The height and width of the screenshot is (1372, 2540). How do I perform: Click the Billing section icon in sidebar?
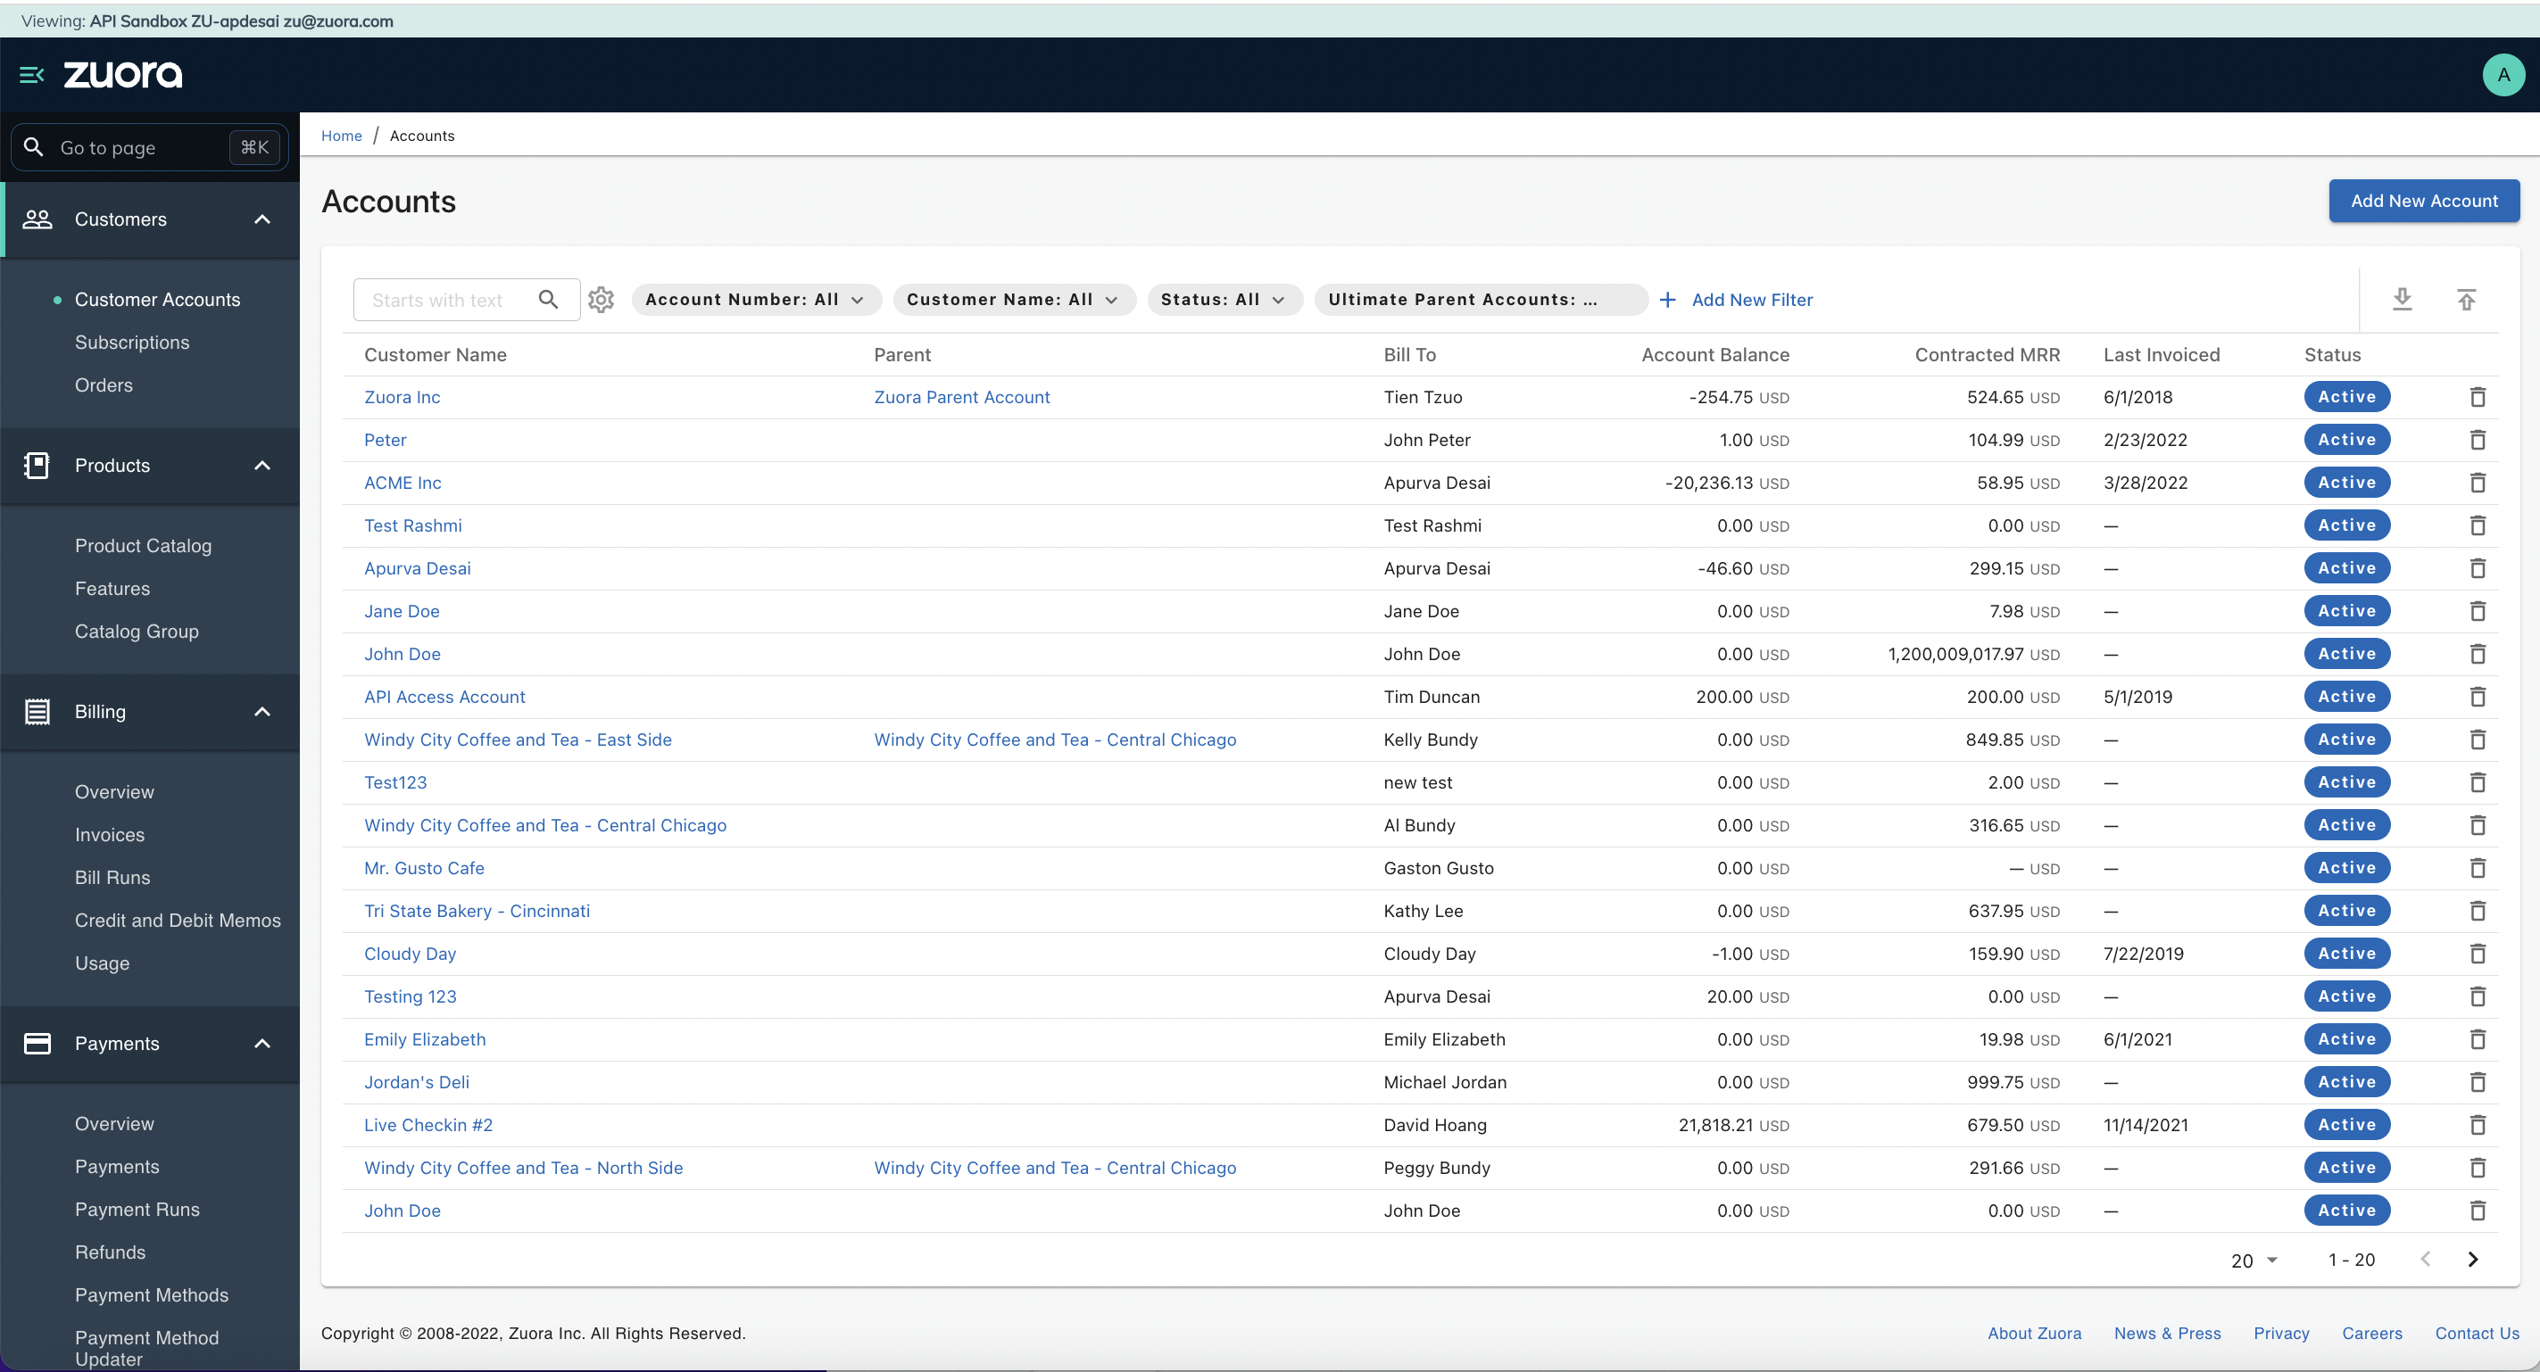37,712
